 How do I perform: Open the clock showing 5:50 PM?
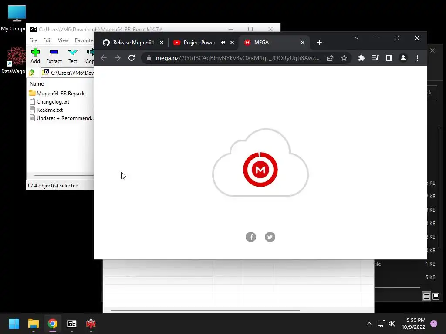pos(413,324)
